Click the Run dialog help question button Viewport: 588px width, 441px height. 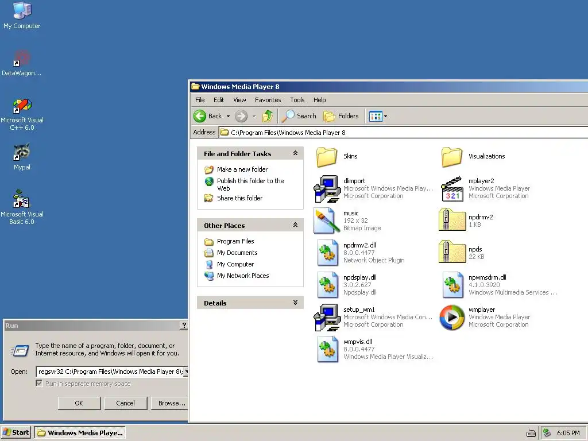pyautogui.click(x=184, y=326)
